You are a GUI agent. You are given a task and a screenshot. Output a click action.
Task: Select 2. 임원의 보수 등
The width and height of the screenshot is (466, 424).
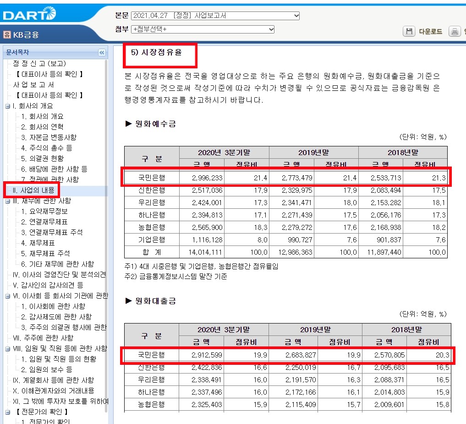coord(47,370)
